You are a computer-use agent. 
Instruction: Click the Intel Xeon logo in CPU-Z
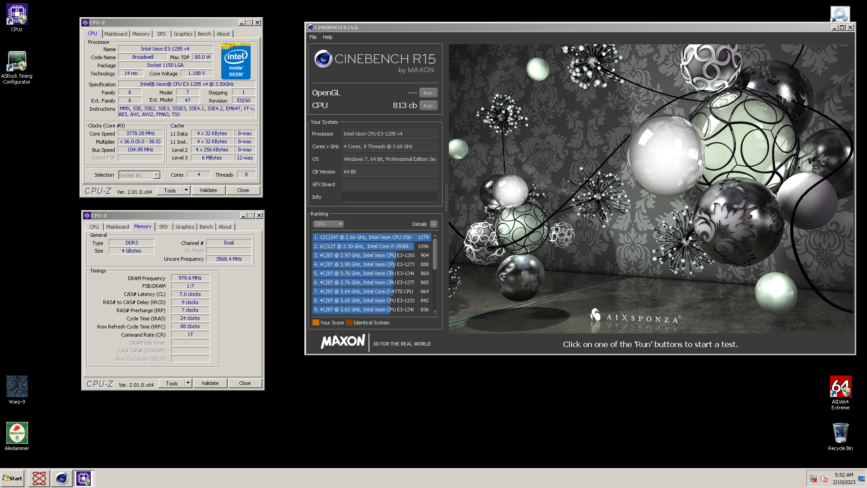coord(236,61)
